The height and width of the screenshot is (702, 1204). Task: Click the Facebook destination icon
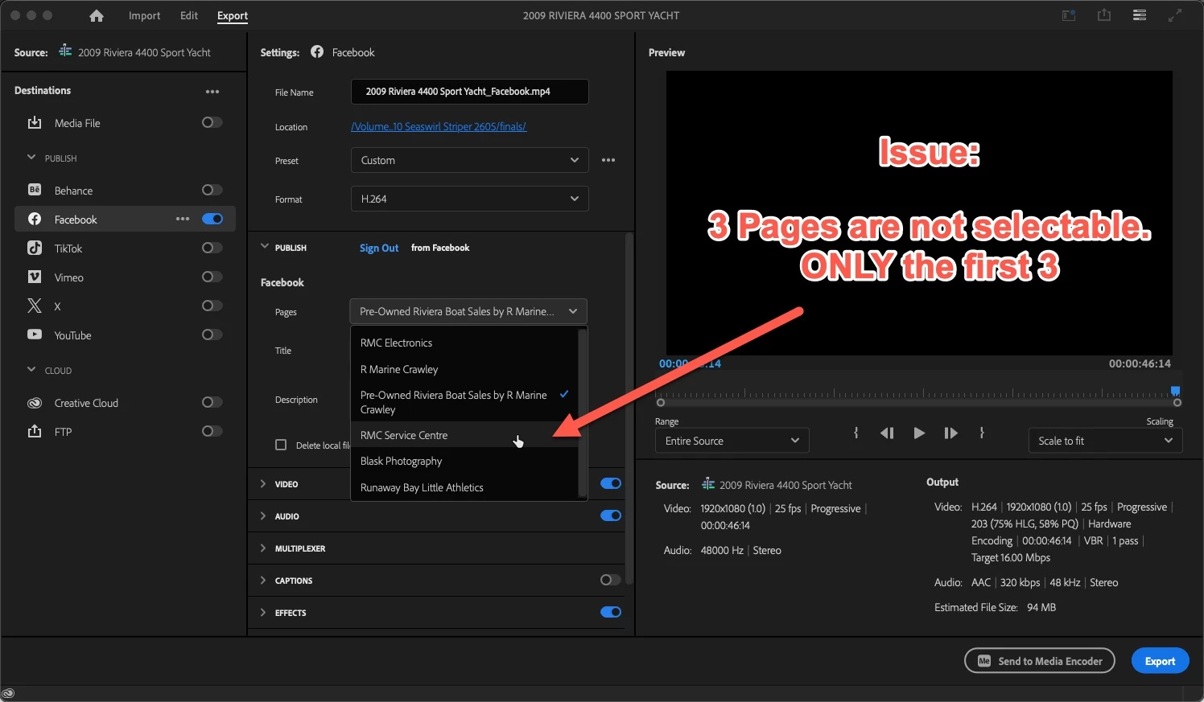click(35, 219)
